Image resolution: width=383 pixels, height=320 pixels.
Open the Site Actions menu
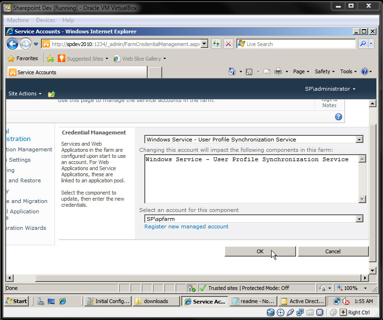[25, 94]
